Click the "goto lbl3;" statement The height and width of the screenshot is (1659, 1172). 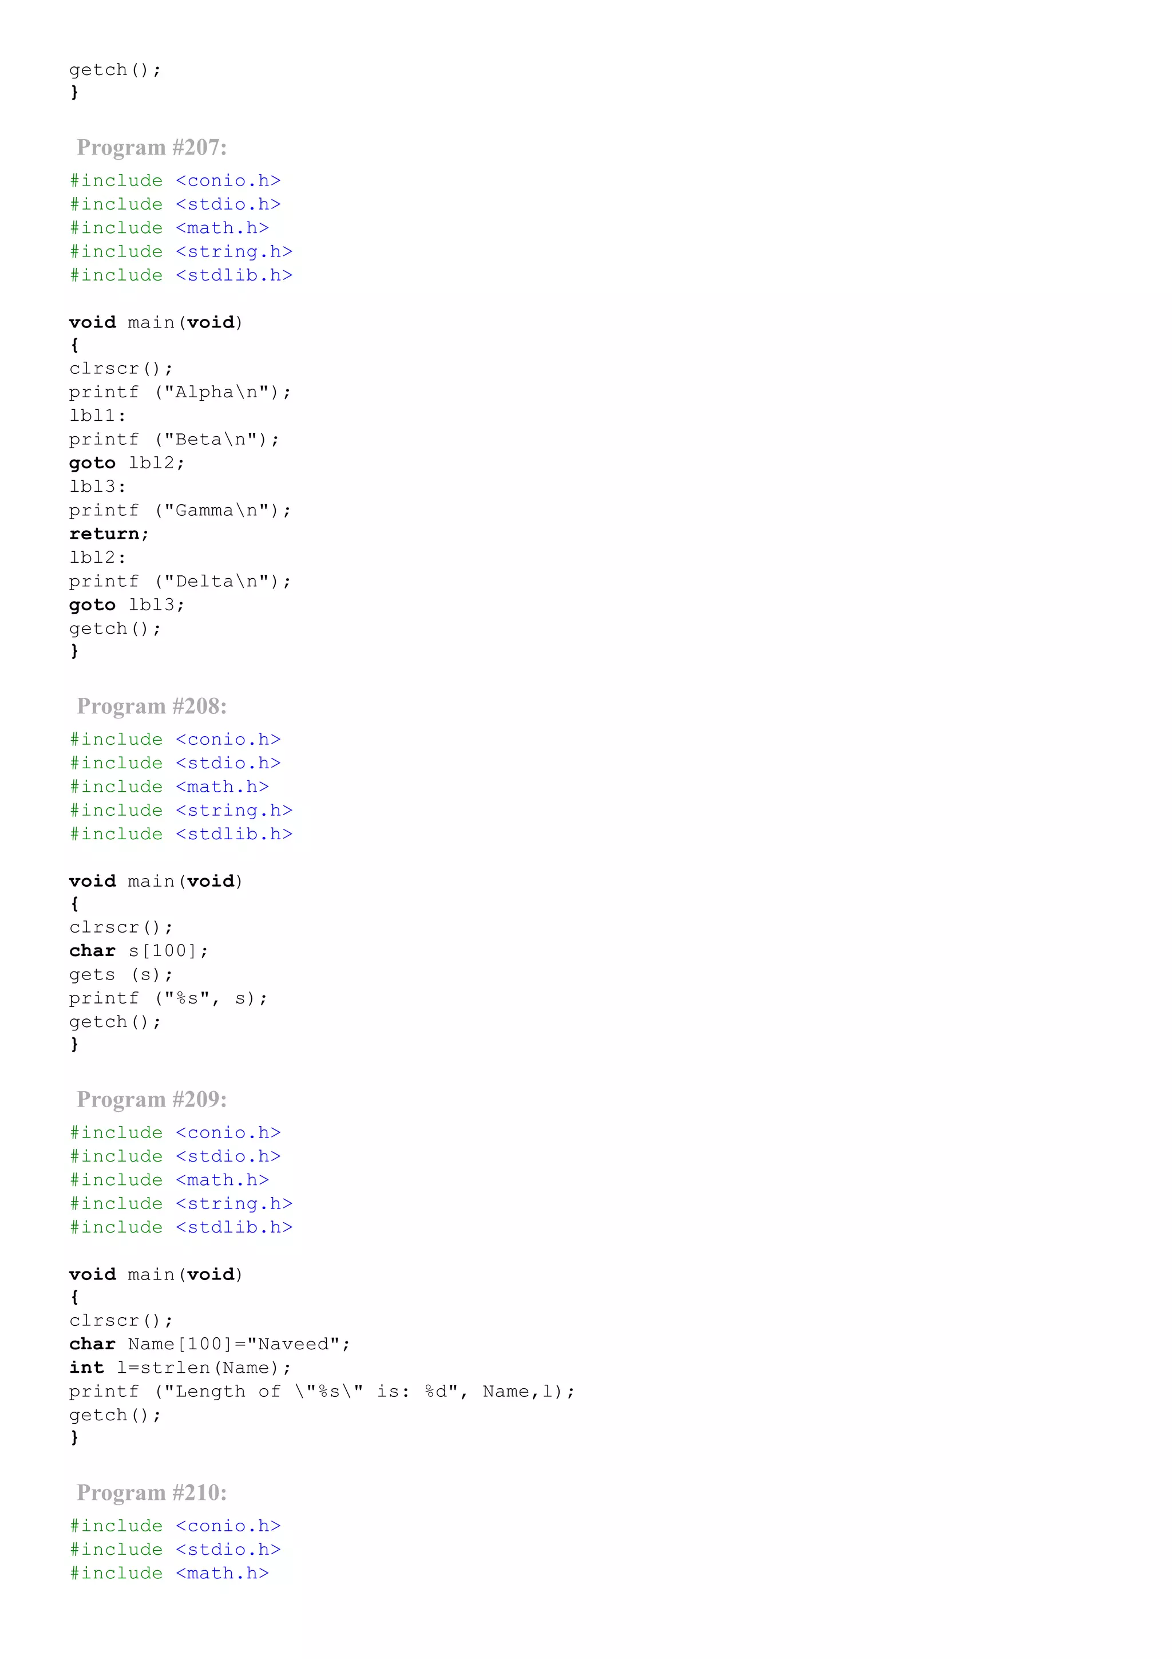[127, 605]
